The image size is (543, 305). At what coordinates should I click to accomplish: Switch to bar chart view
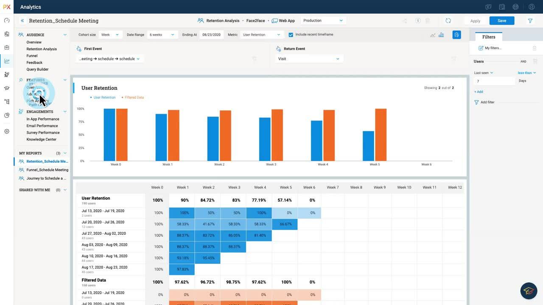(441, 35)
